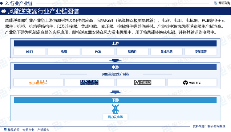Click the 禾望电气 Hopewind logo card
Viewport: 231px width, 132px height.
point(141,82)
